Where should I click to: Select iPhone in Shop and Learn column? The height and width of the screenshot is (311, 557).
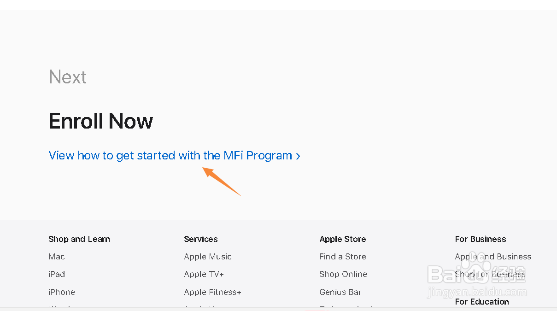(x=61, y=292)
